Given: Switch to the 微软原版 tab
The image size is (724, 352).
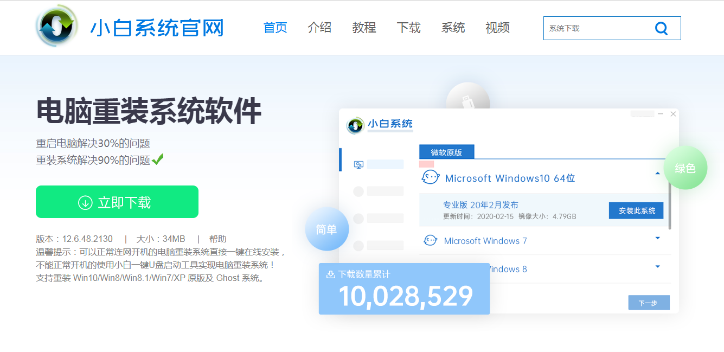Looking at the screenshot, I should pyautogui.click(x=446, y=152).
